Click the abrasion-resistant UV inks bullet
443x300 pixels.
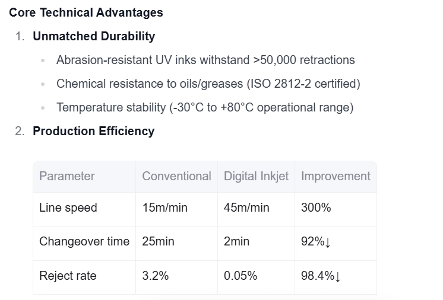[205, 60]
